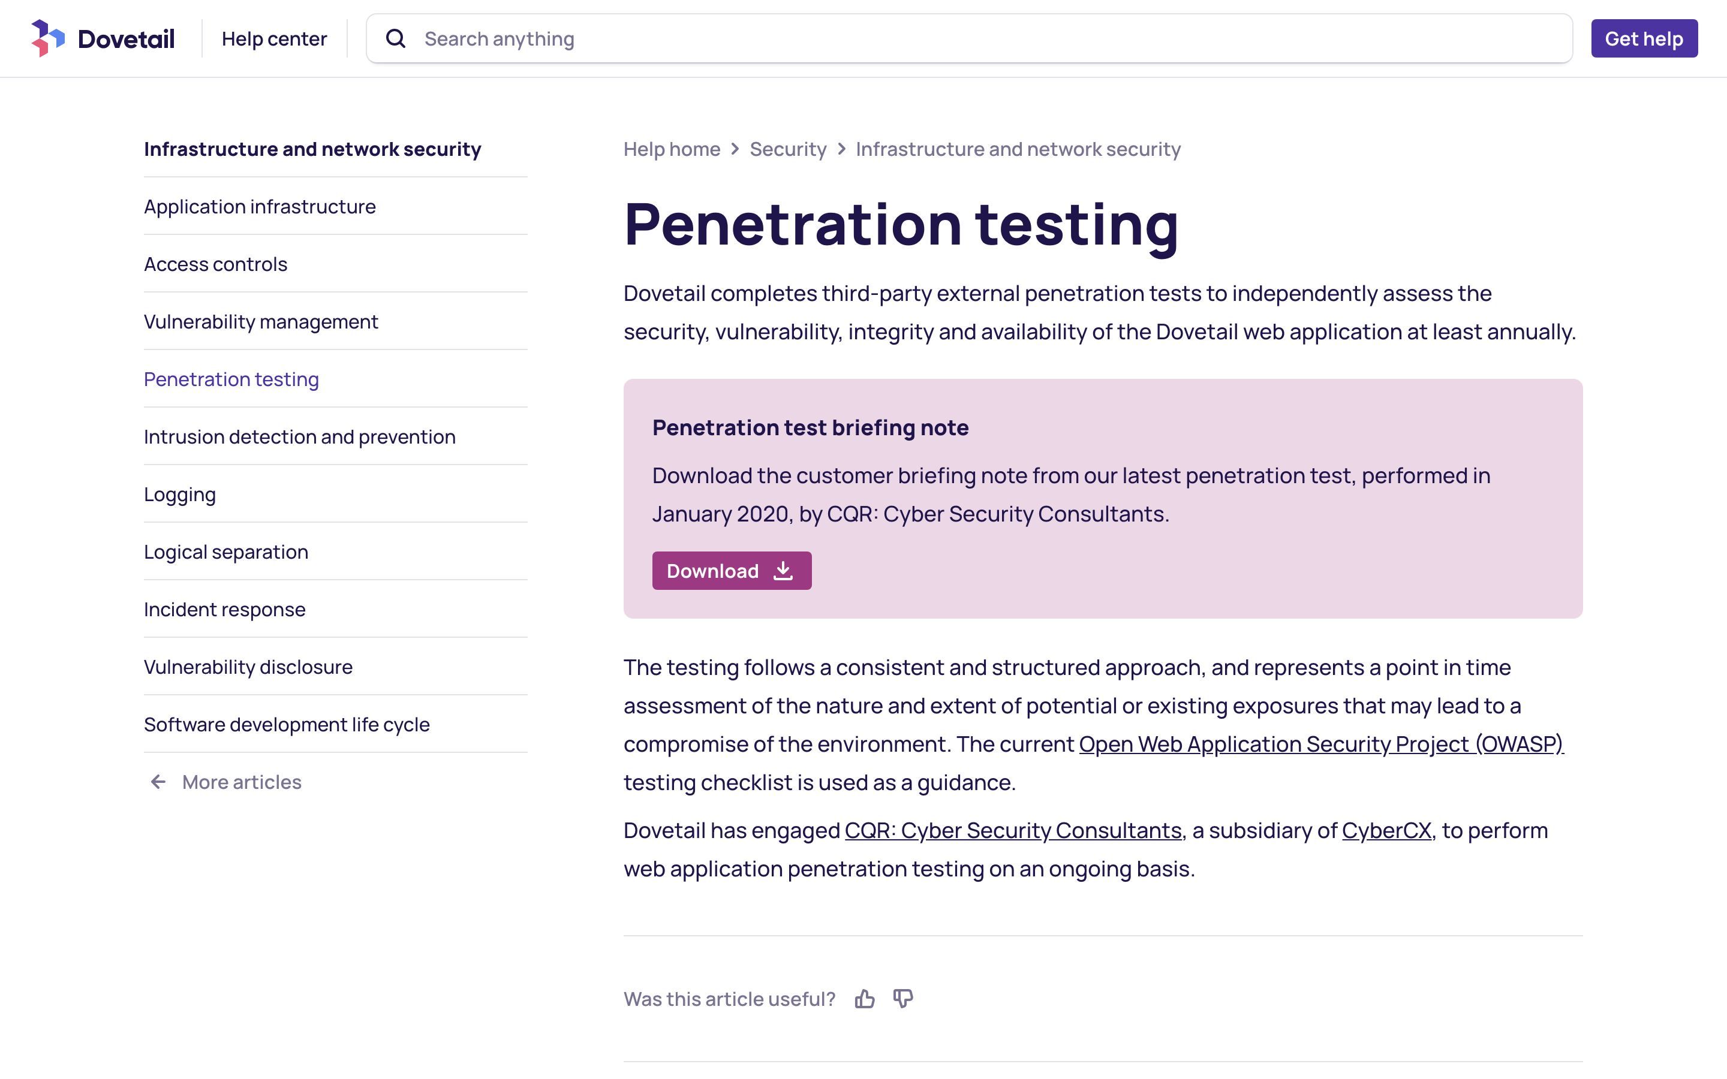The width and height of the screenshot is (1727, 1079).
Task: Click the chevron before Infrastructure and network security breadcrumb
Action: [x=841, y=149]
